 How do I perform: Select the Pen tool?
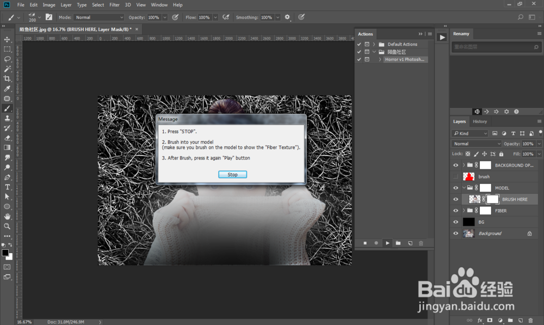pyautogui.click(x=7, y=177)
